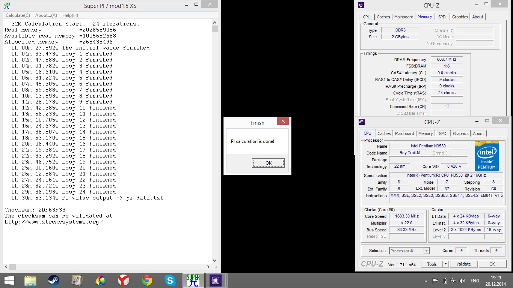Close the Finish dialog
The width and height of the screenshot is (513, 288).
pyautogui.click(x=283, y=121)
